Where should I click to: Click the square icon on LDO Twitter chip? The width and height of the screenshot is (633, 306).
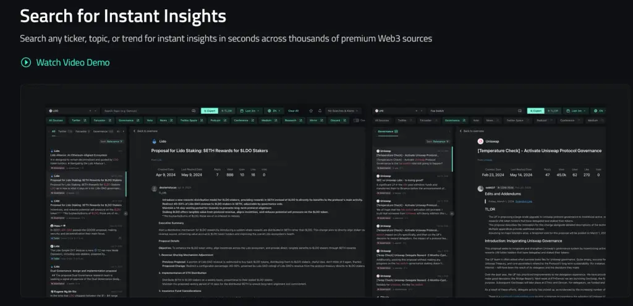tap(85, 121)
